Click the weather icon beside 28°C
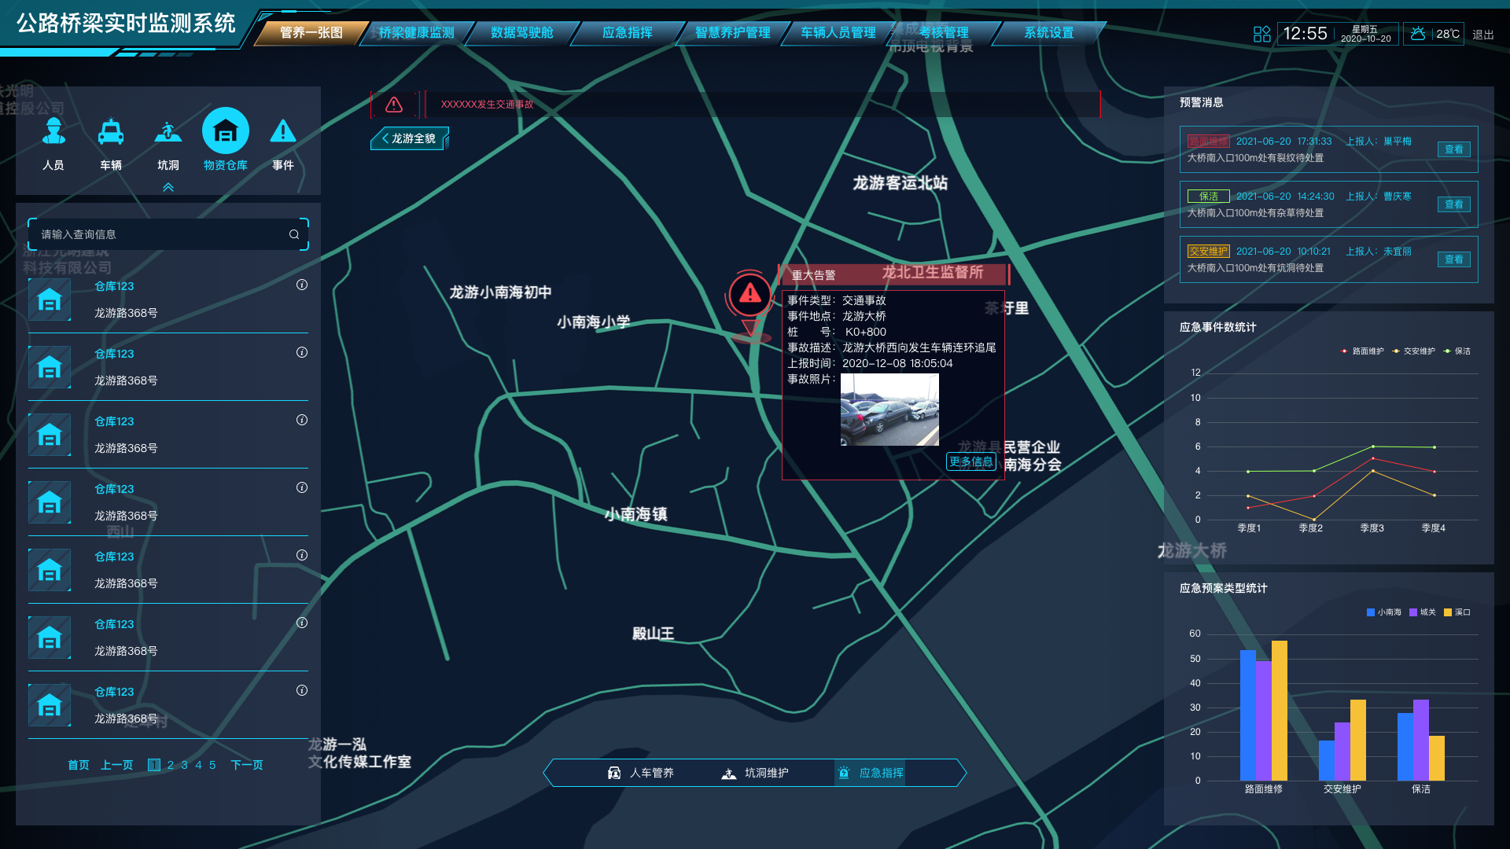1510x849 pixels. 1418,34
